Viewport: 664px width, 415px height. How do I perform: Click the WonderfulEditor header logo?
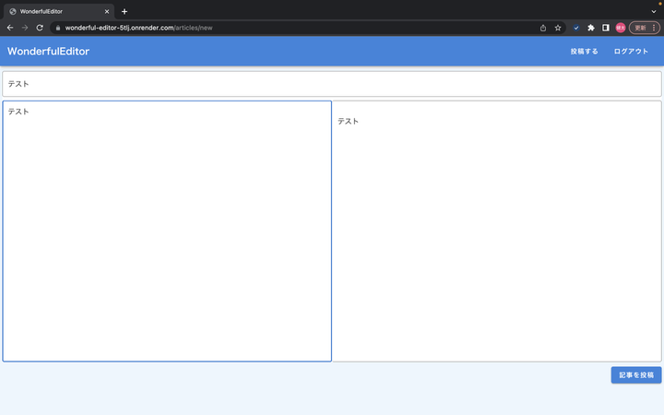point(48,52)
